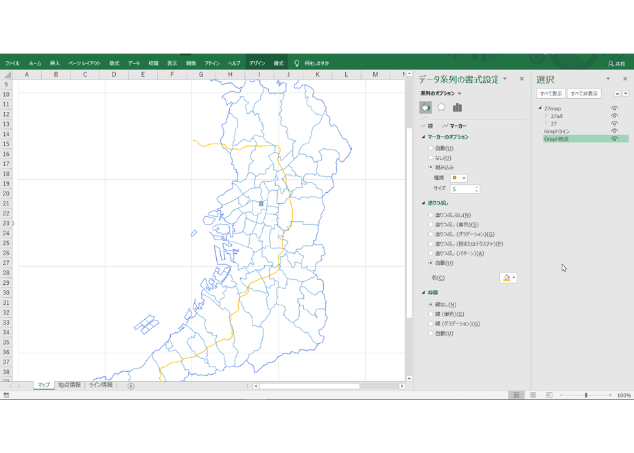This screenshot has height=453, width=634.
Task: Collapse the 27map tree group
Action: click(x=540, y=108)
